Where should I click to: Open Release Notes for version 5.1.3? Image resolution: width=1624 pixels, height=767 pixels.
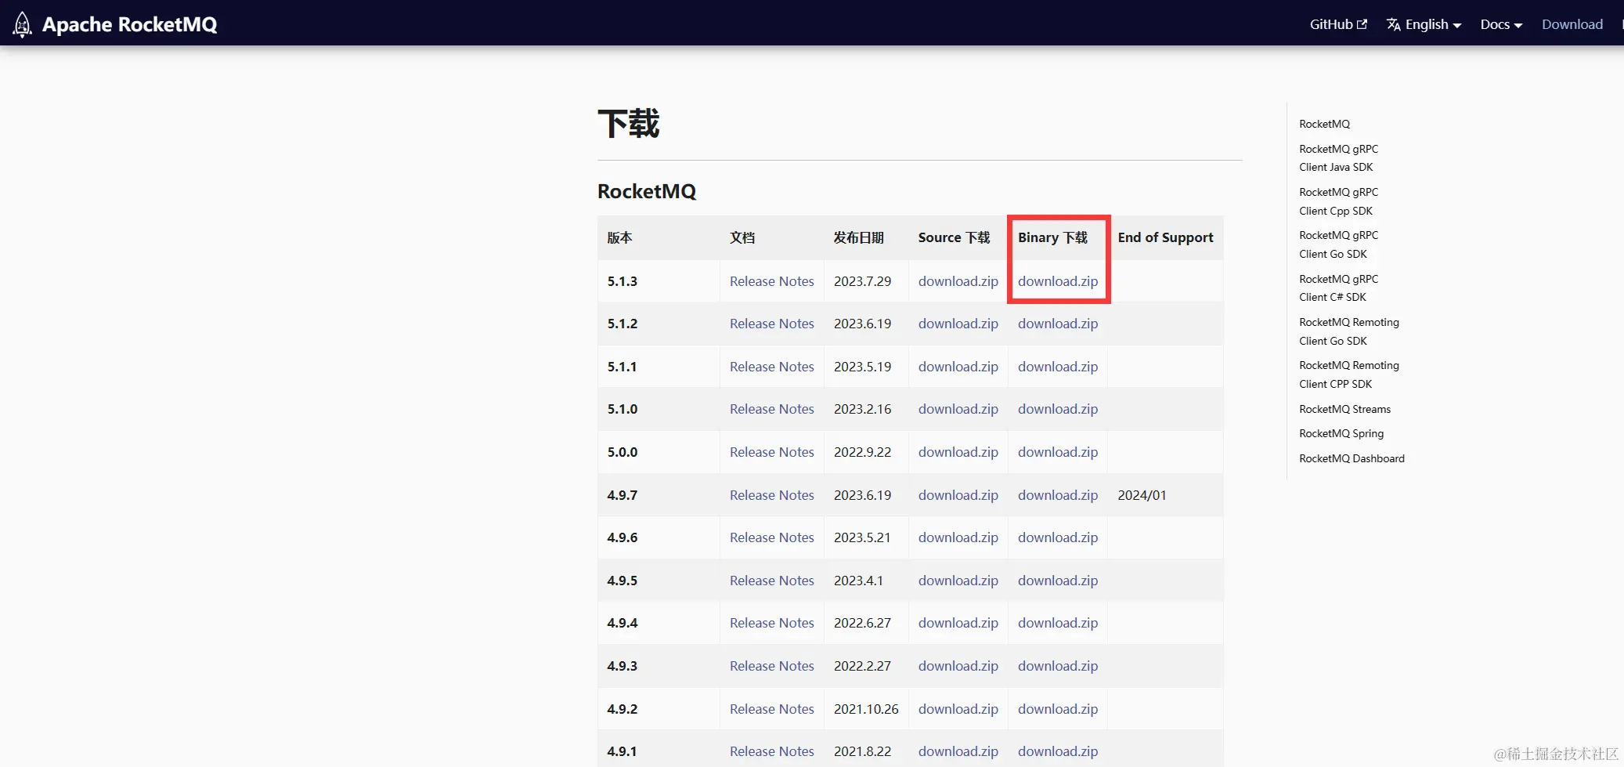tap(772, 281)
